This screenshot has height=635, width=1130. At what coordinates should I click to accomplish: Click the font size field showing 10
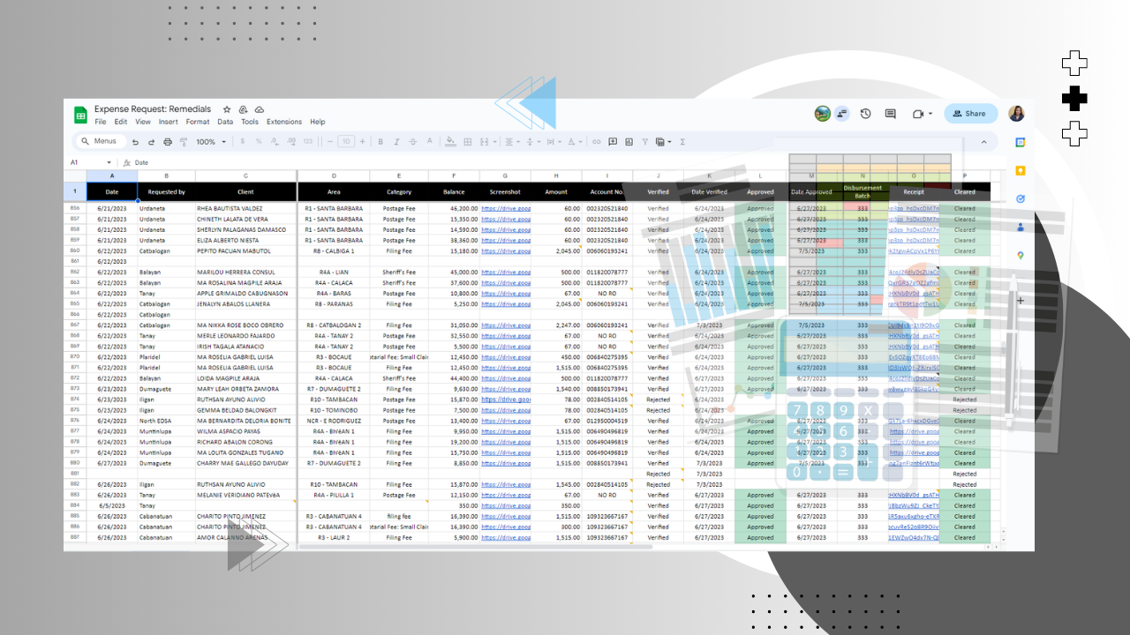346,141
